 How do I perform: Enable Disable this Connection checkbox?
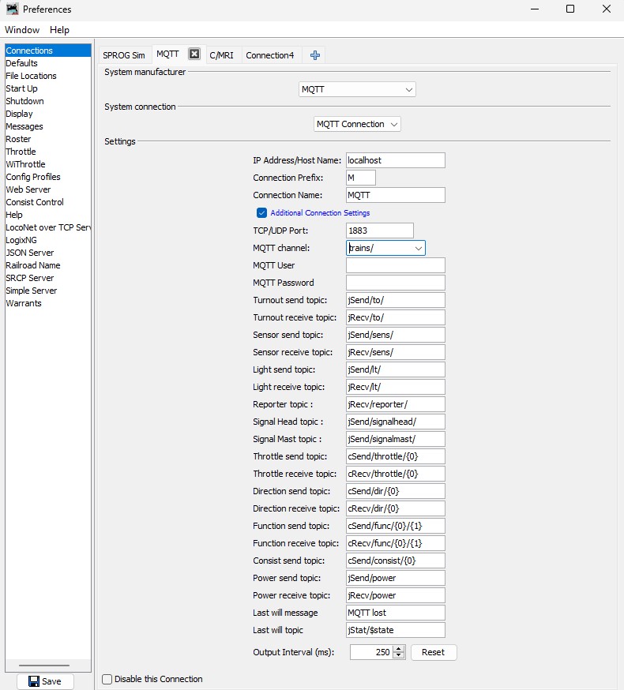[107, 679]
